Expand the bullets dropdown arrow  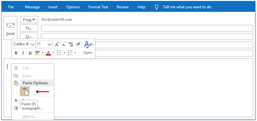tap(64, 53)
